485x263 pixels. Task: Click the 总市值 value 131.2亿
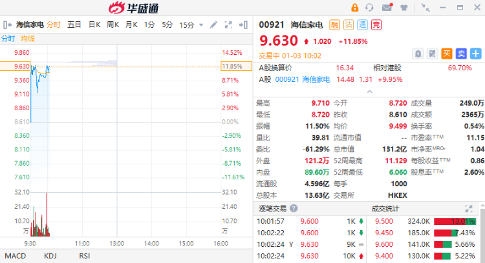point(394,150)
